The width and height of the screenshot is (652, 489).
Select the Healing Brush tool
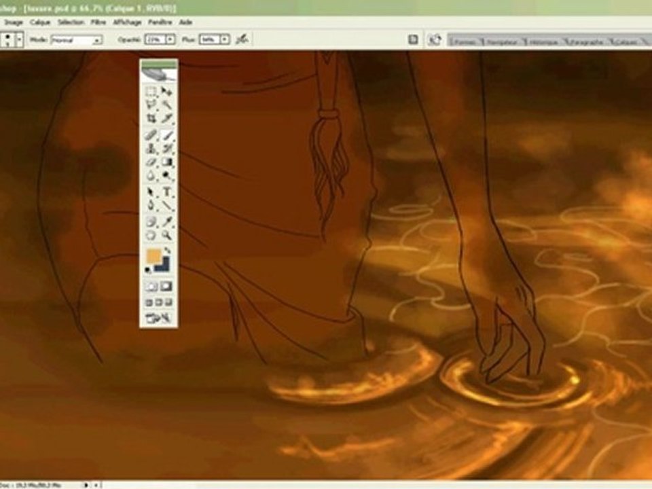pyautogui.click(x=151, y=135)
